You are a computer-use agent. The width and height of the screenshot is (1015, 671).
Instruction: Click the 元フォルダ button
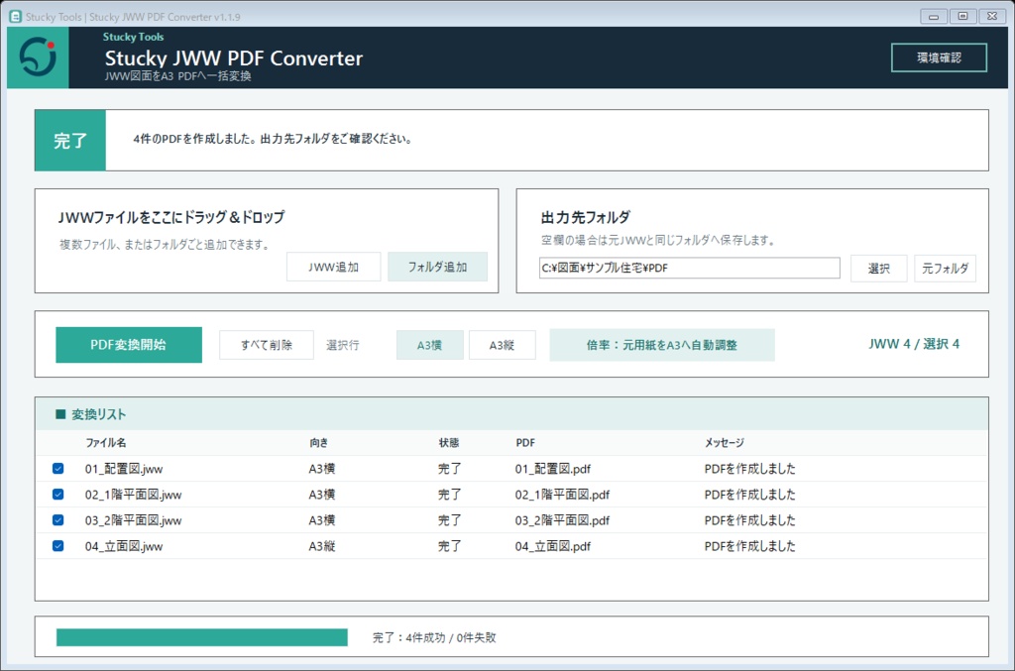(945, 268)
